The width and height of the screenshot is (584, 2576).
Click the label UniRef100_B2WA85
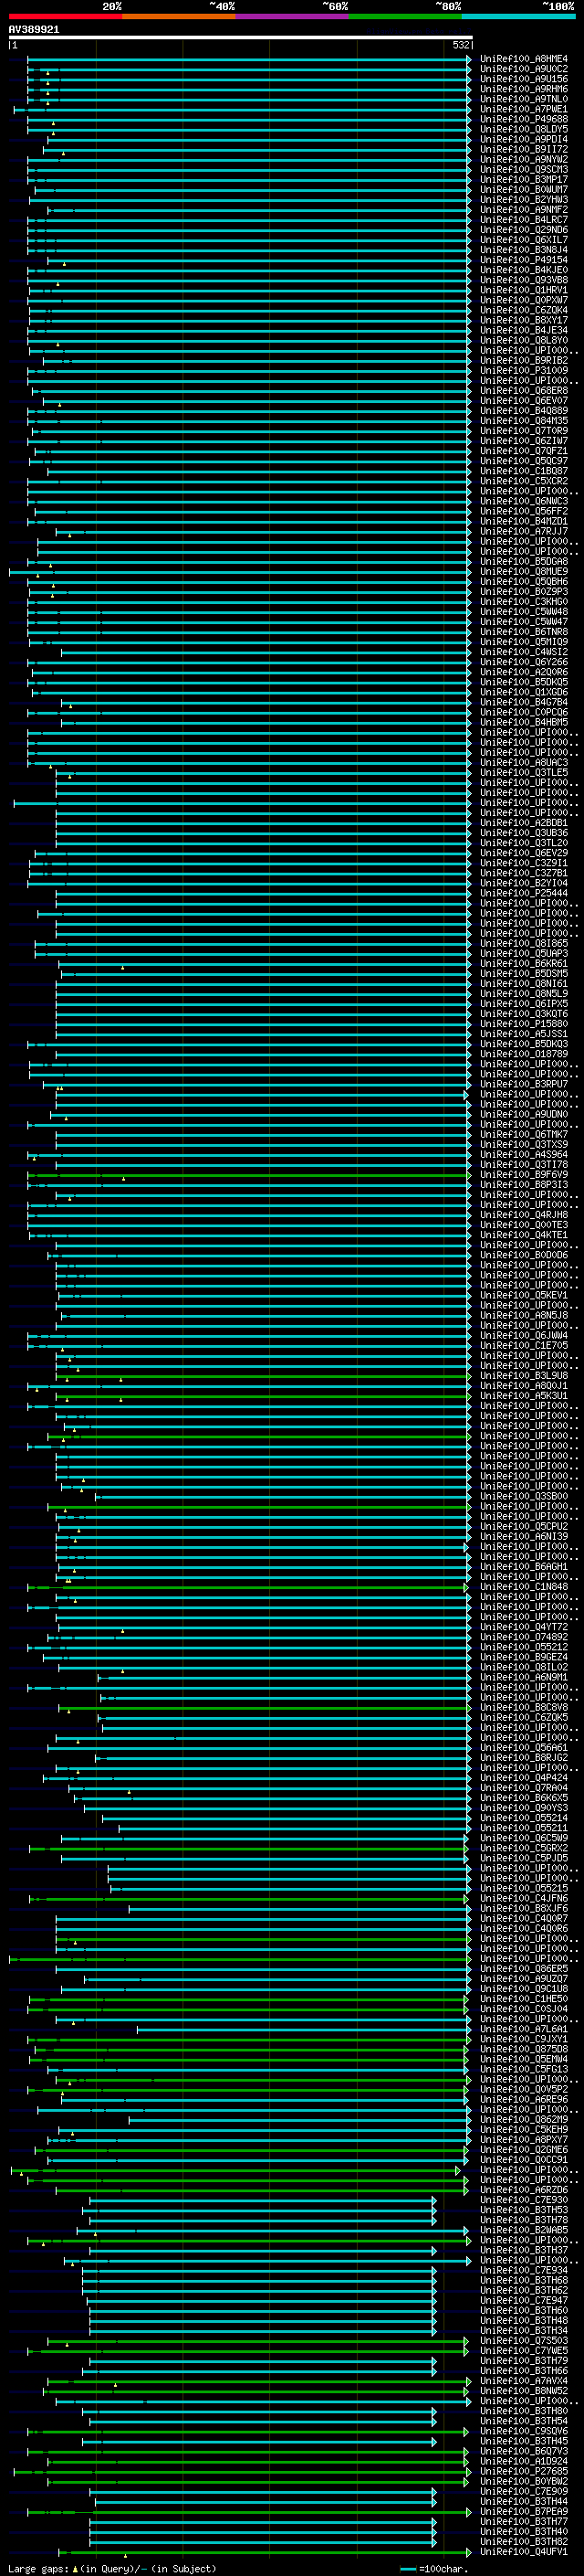(523, 2230)
